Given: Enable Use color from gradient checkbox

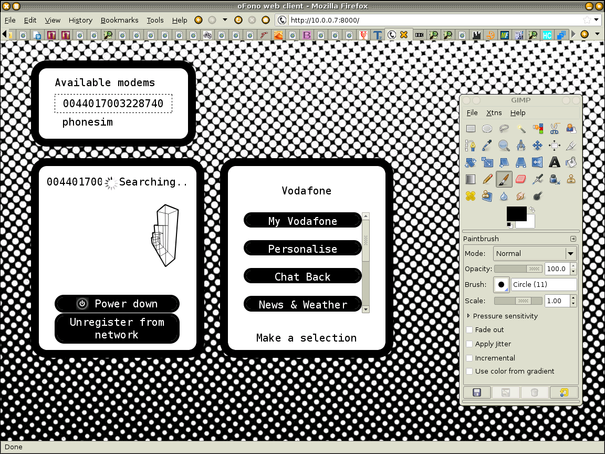Looking at the screenshot, I should coord(469,372).
